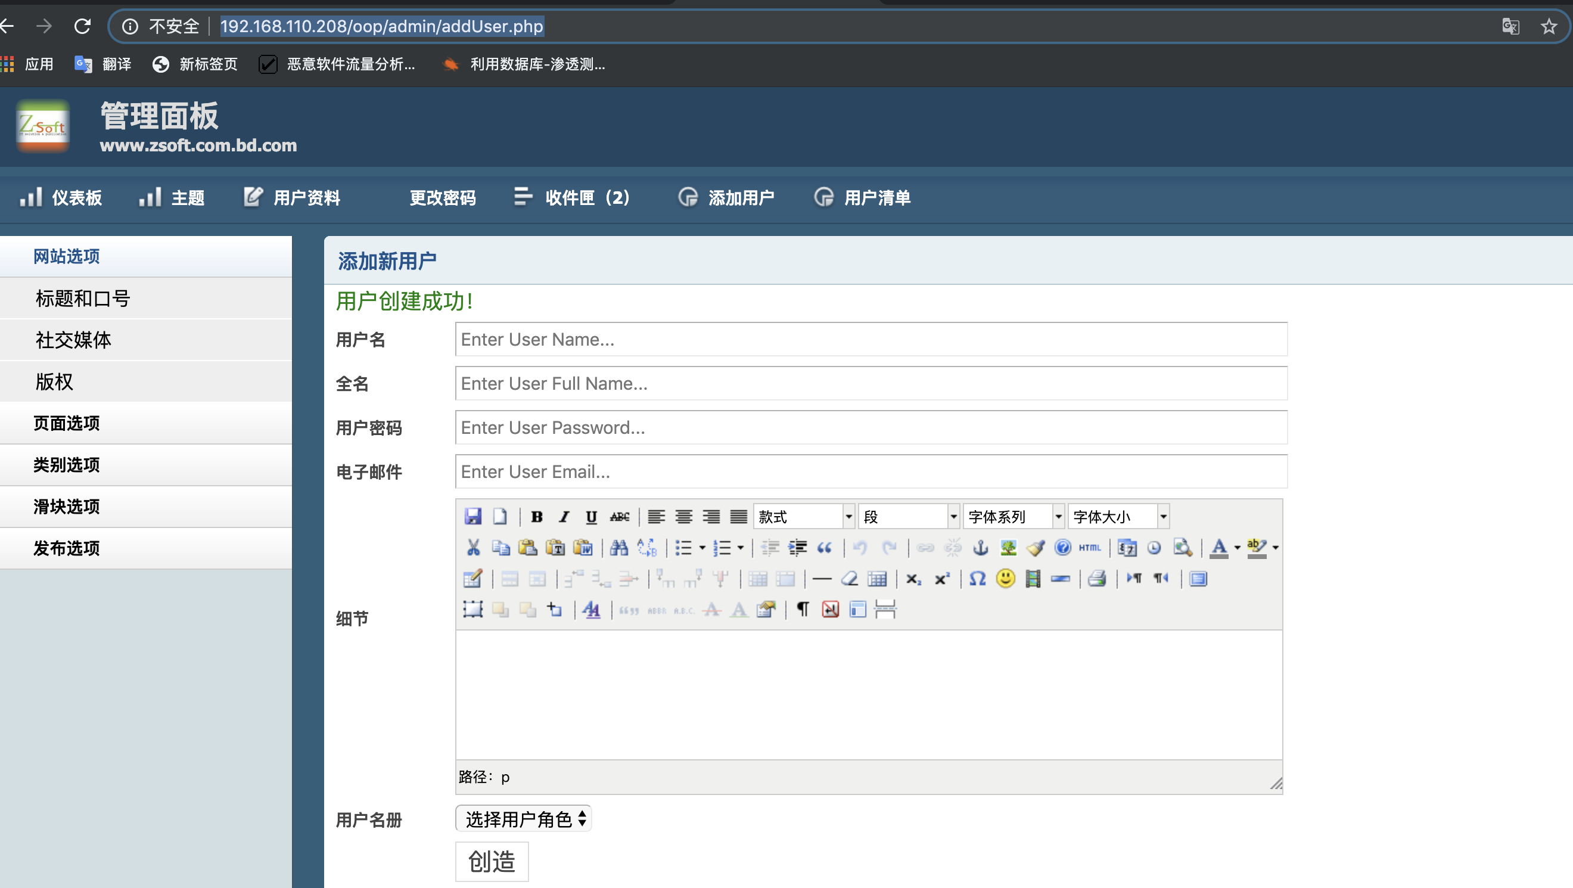Open 收件匣 (2) in the navigation bar

pos(587,197)
